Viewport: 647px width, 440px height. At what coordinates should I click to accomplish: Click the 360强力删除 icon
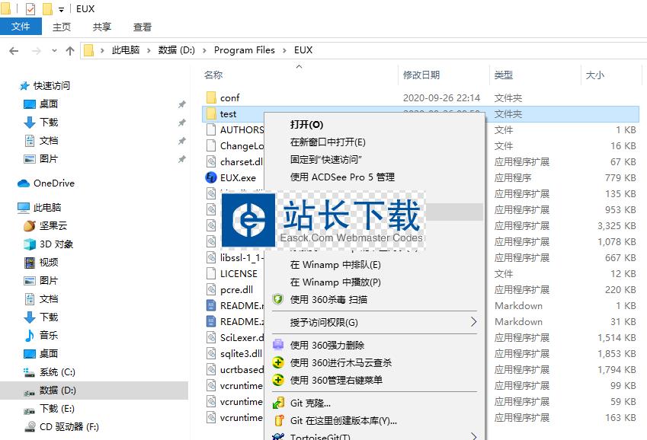278,346
